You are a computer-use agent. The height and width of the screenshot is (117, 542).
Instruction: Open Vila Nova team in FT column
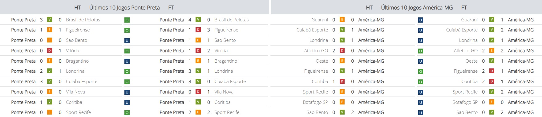pos(224,92)
